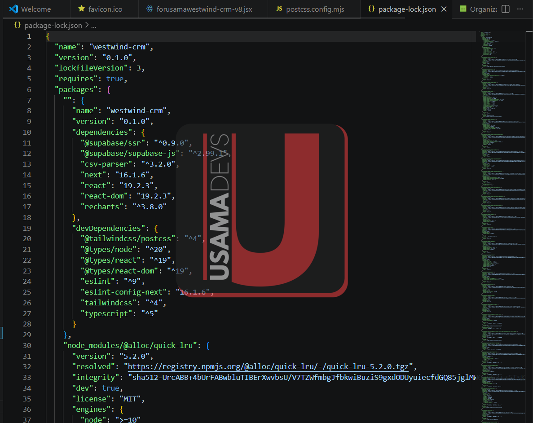The image size is (533, 423).
Task: Click the "node_modules/@alloc/quick-lru" key
Action: tap(130, 345)
